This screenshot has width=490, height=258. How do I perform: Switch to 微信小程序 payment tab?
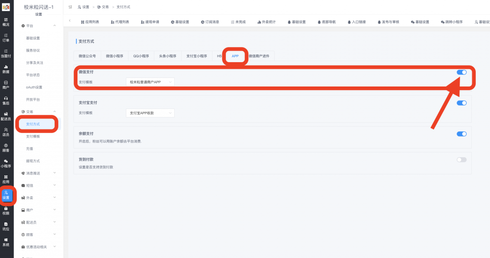click(x=114, y=56)
